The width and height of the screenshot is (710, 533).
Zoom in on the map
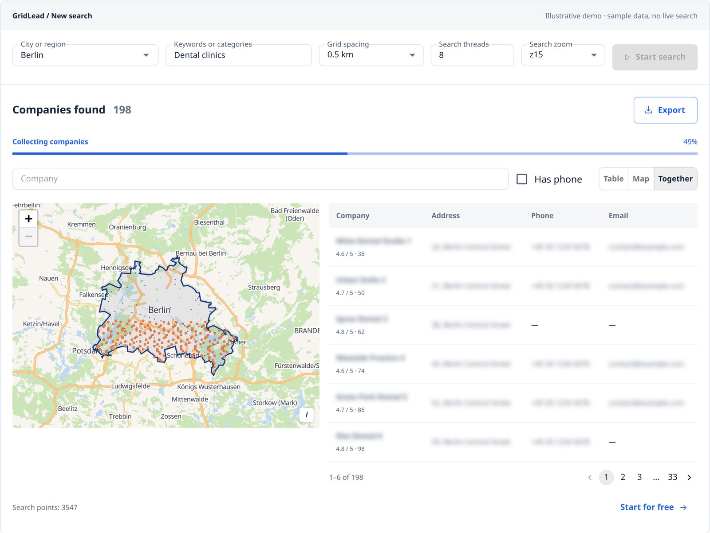28,219
